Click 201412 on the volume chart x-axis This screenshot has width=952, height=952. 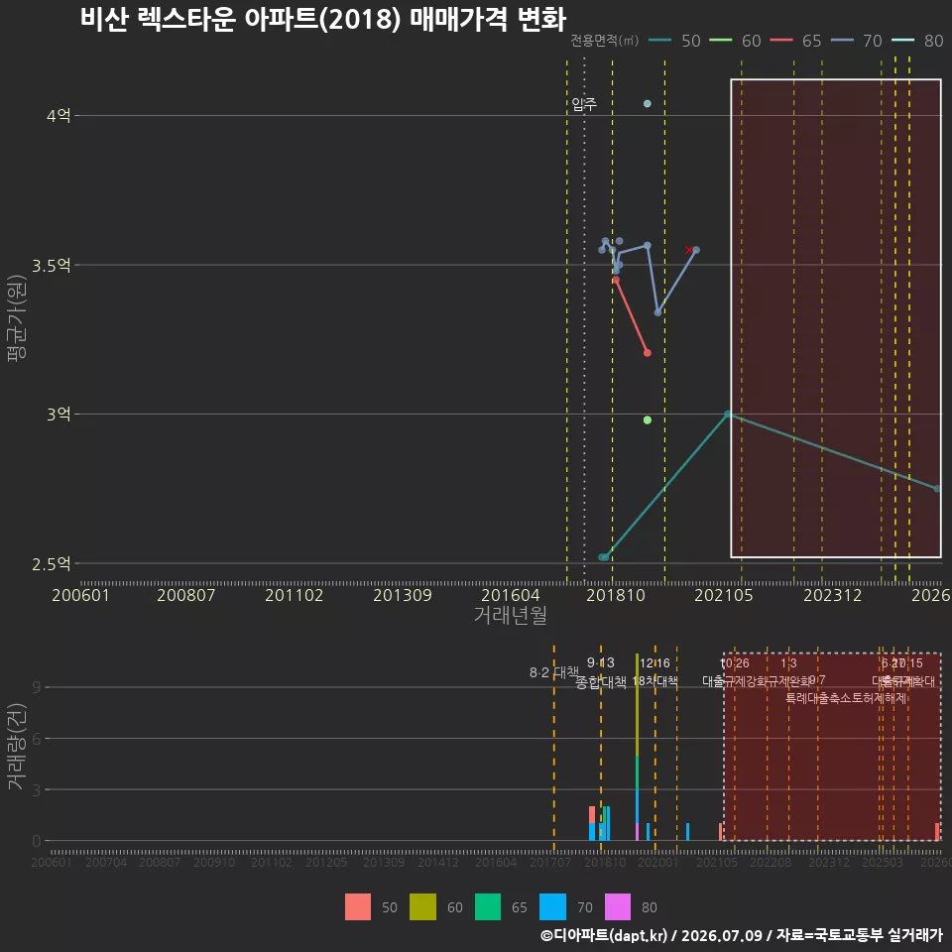(x=437, y=862)
